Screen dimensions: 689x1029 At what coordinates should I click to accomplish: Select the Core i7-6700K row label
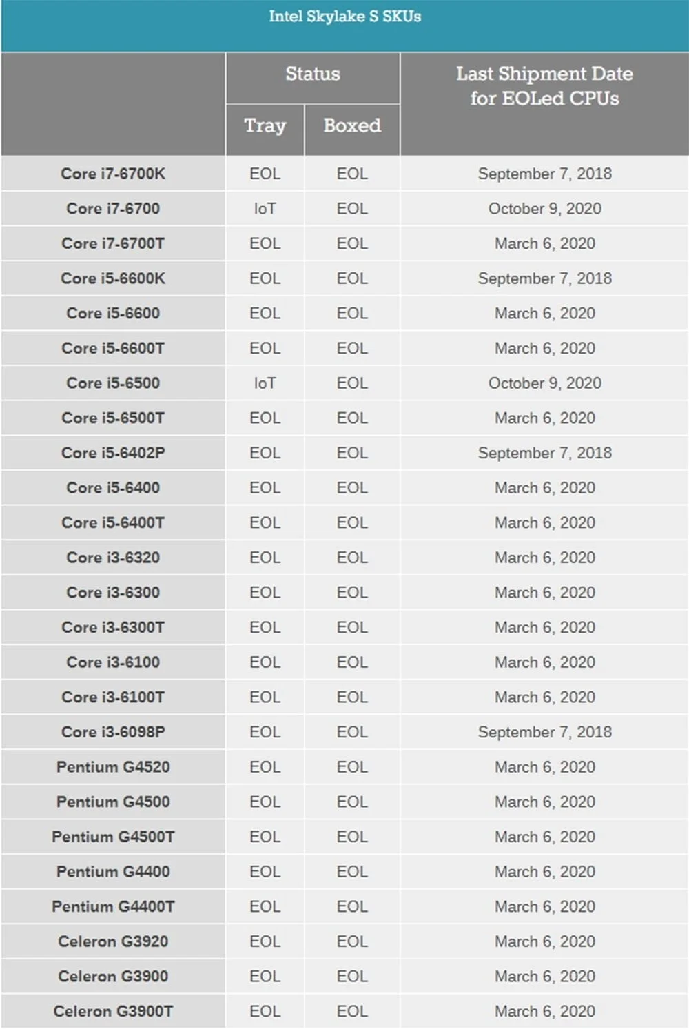click(x=113, y=174)
